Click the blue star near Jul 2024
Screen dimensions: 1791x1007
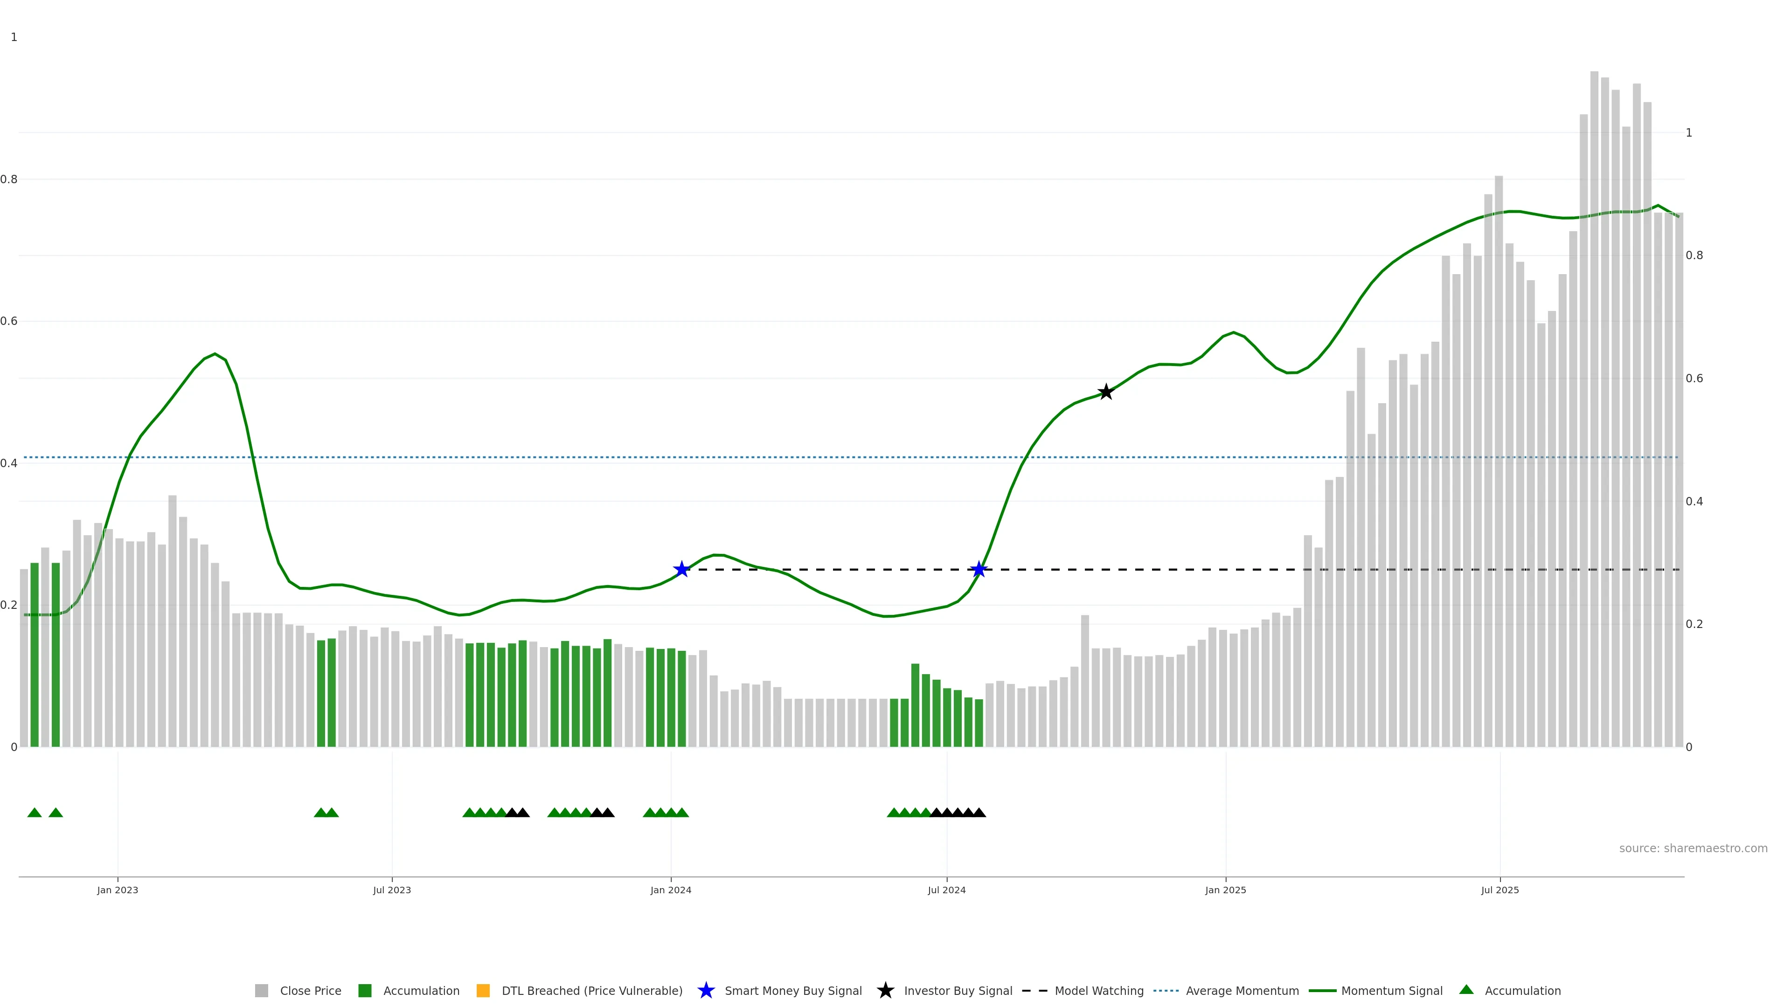coord(979,569)
